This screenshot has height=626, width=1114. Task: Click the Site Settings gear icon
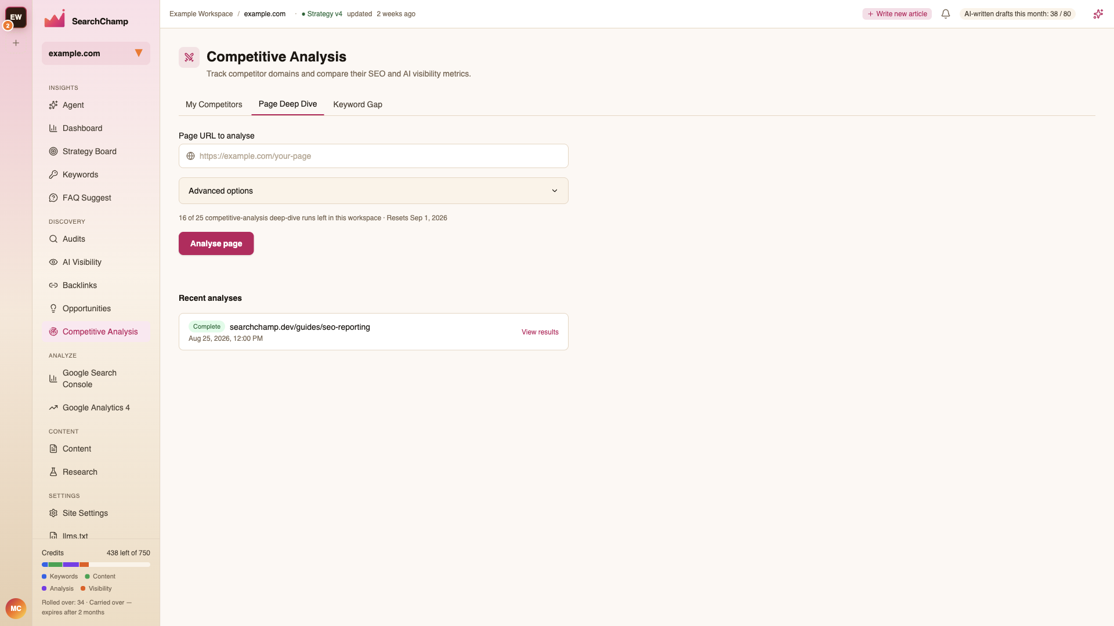(53, 513)
